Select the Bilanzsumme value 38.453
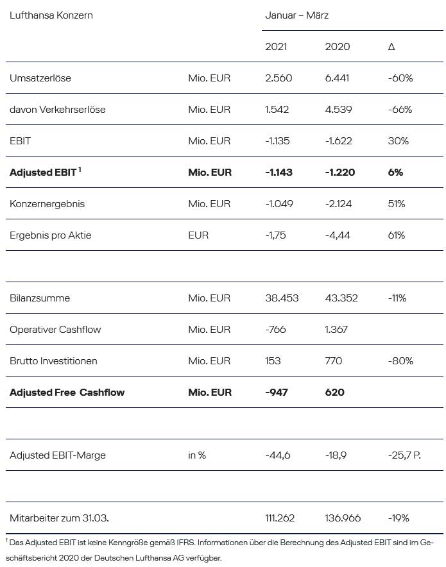Image resolution: width=446 pixels, height=567 pixels. [x=282, y=298]
